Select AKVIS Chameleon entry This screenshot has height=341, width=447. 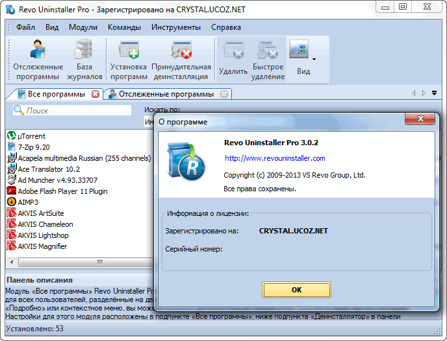click(45, 224)
